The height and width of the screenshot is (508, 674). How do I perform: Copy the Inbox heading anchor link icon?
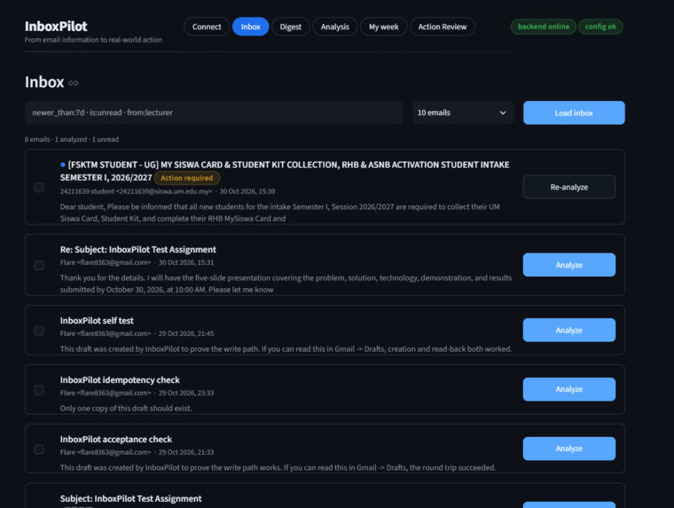tap(74, 83)
